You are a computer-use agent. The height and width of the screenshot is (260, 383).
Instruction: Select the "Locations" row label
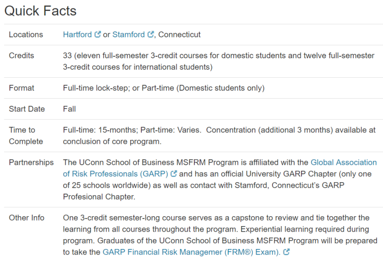coord(26,35)
